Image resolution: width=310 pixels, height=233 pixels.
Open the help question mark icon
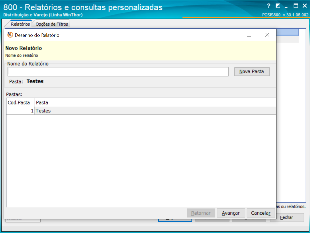coord(268,6)
